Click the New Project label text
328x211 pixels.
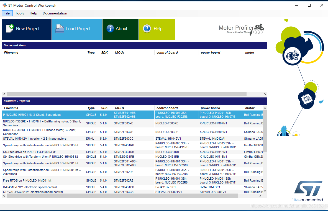pyautogui.click(x=28, y=29)
